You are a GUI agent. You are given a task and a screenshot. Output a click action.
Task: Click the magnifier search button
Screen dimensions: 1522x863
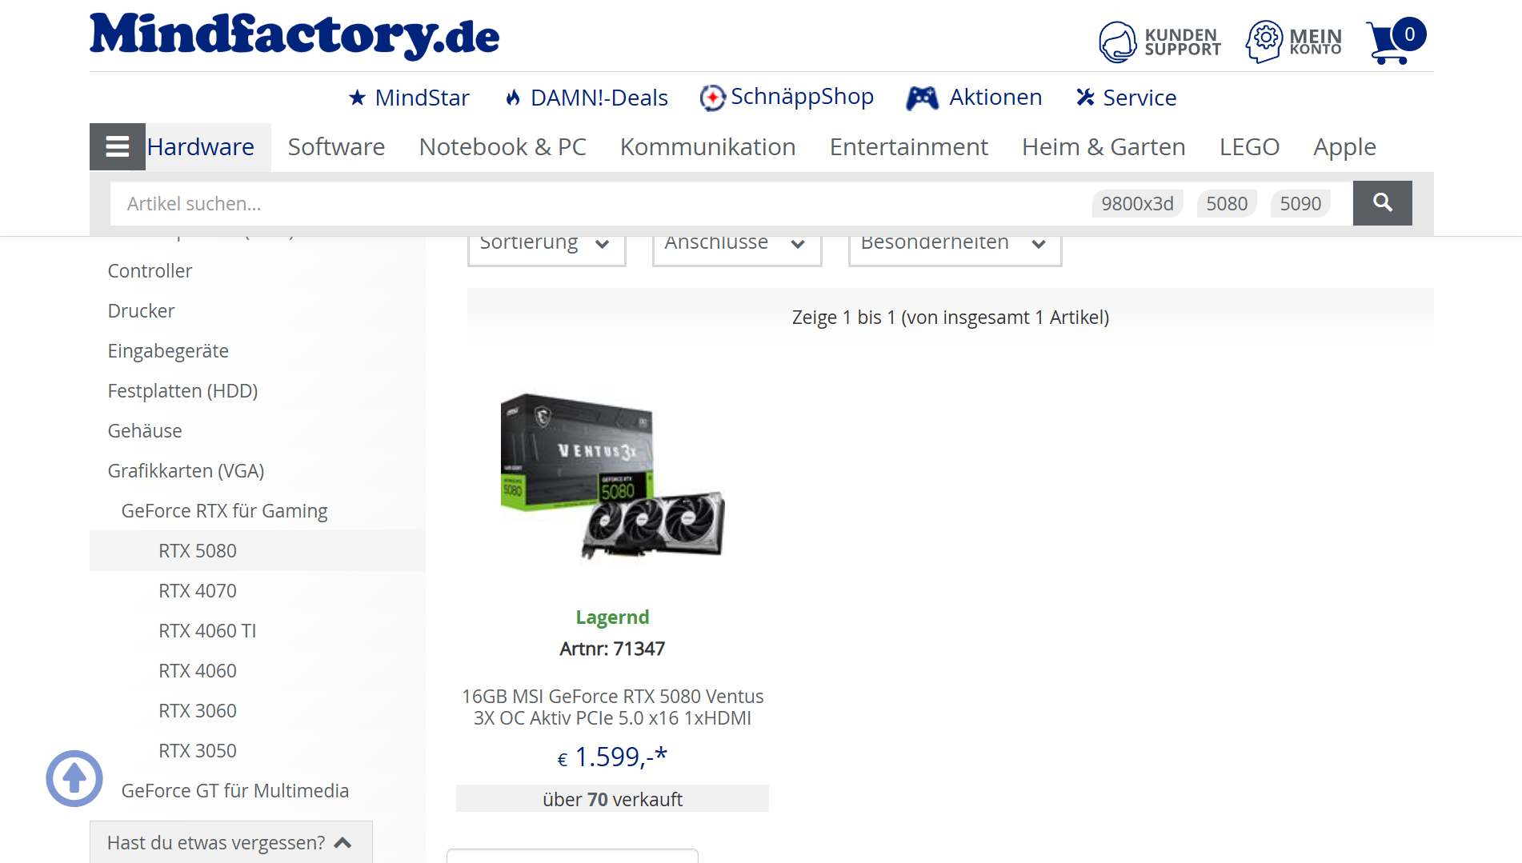click(1382, 203)
